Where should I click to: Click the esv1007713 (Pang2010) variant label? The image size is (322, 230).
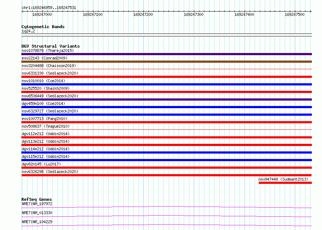[45, 119]
